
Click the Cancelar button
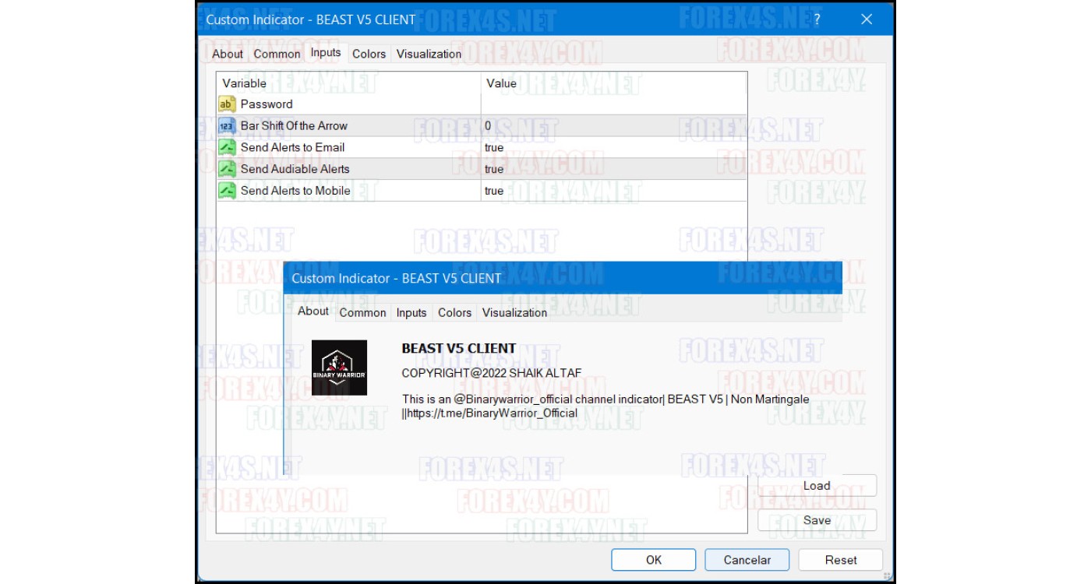tap(747, 560)
